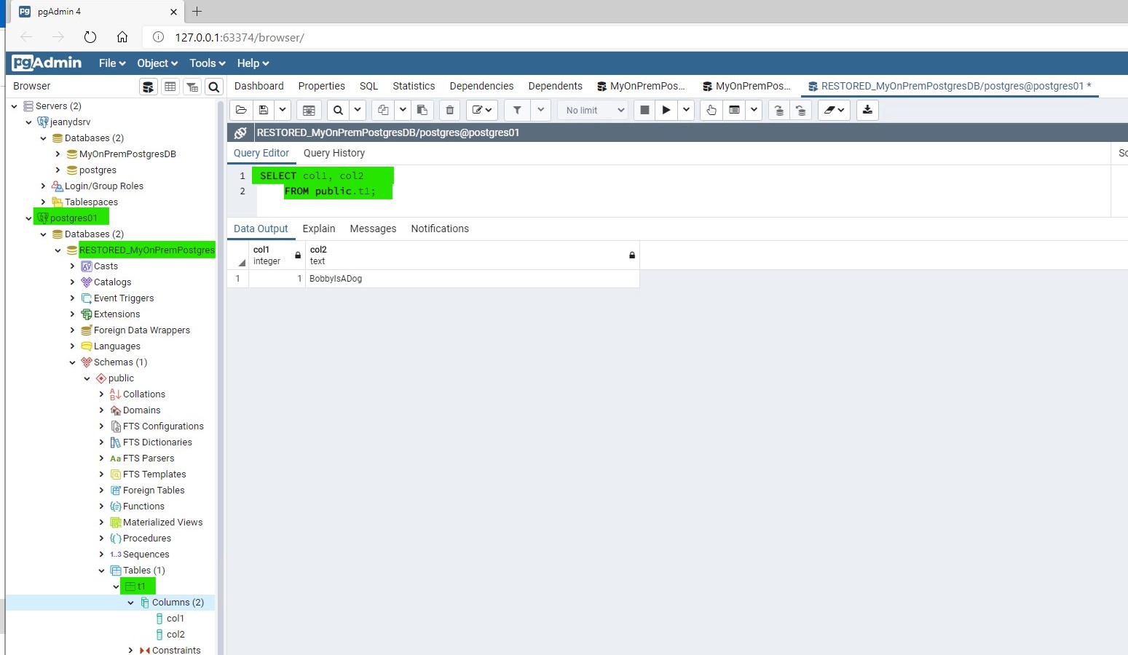1128x655 pixels.
Task: Open the Messages output tab
Action: pos(373,229)
